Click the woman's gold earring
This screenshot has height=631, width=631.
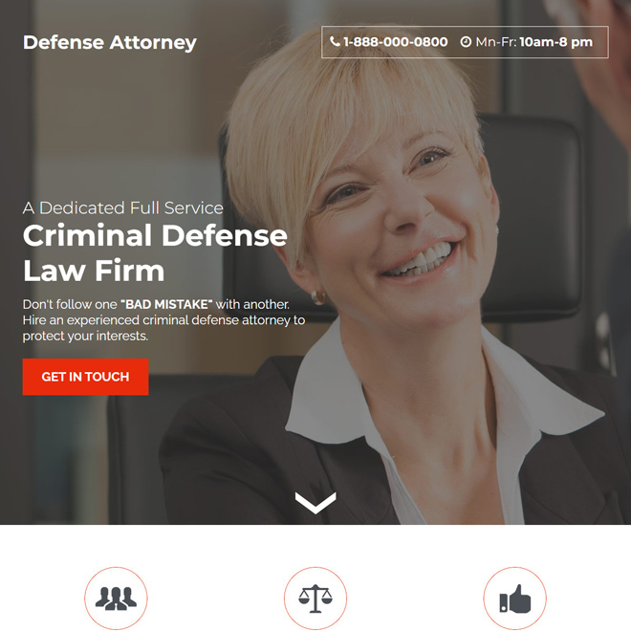318,297
